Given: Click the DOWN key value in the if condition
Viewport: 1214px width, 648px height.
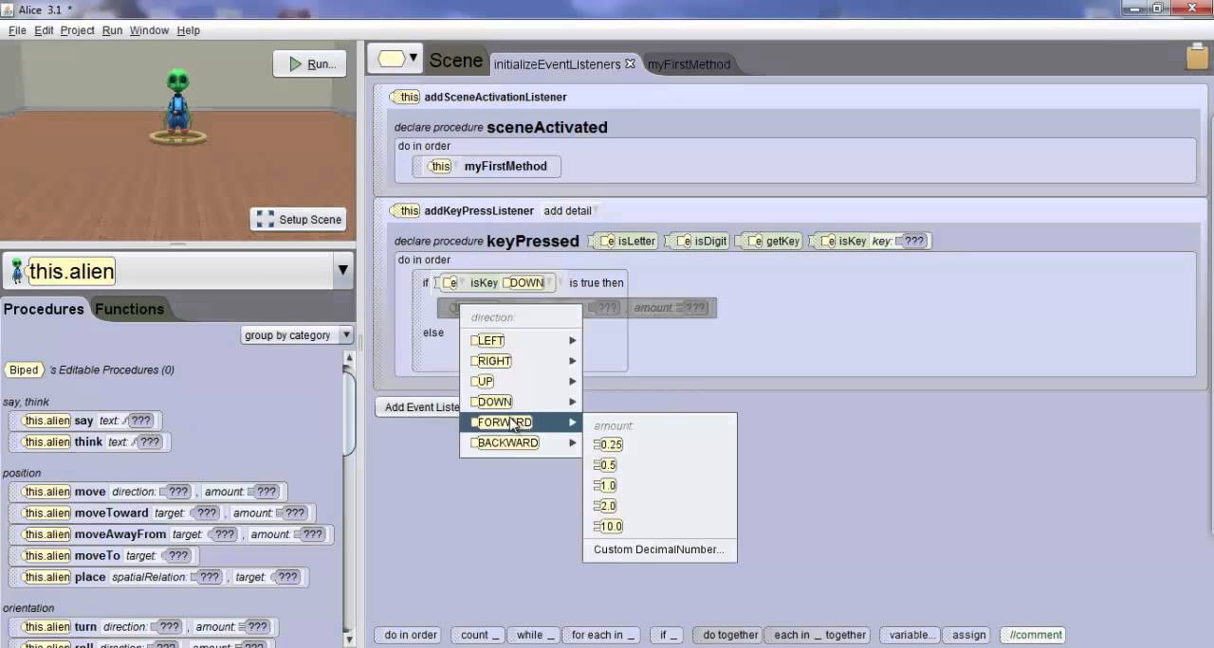Looking at the screenshot, I should click(x=524, y=282).
